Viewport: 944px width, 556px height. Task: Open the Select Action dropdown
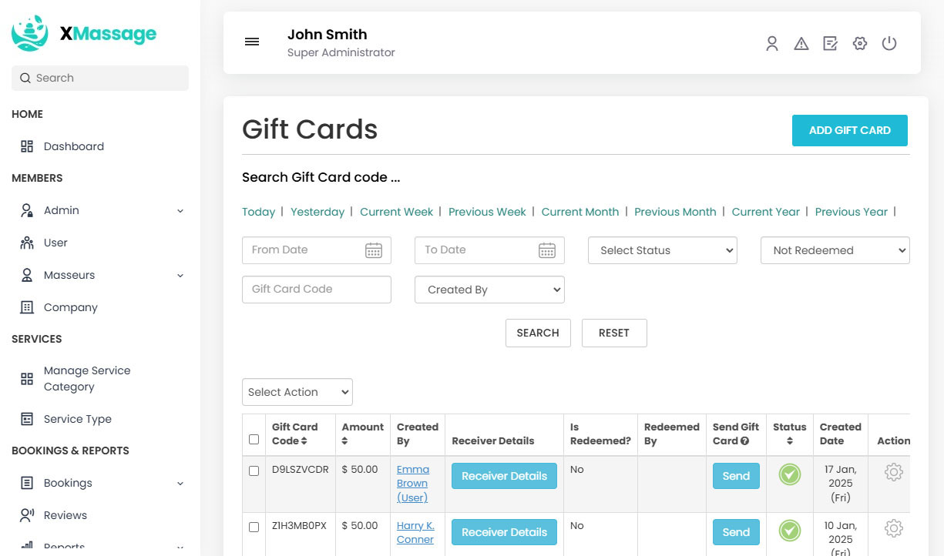[297, 392]
